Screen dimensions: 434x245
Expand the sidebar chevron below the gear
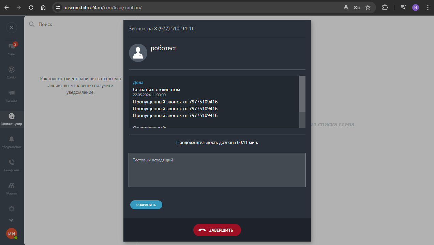coord(12,220)
